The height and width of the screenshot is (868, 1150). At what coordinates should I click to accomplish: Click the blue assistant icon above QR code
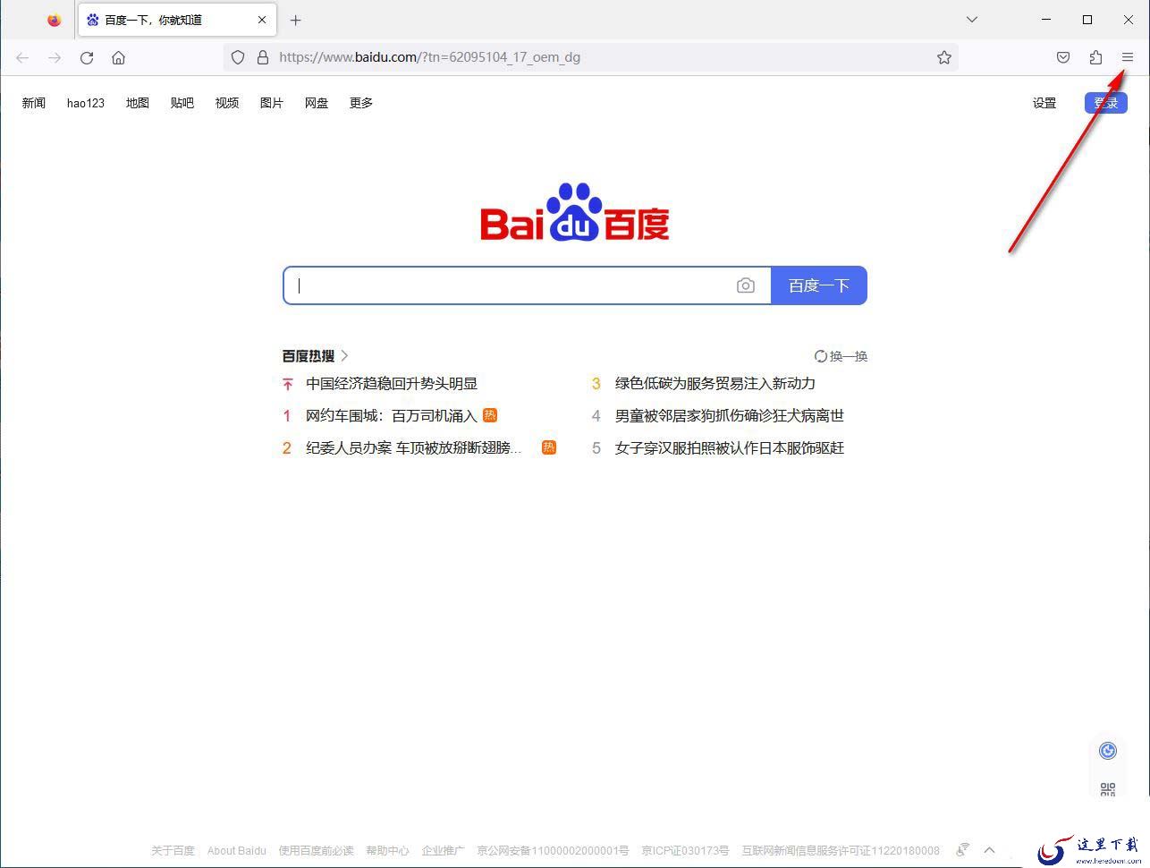[1108, 751]
